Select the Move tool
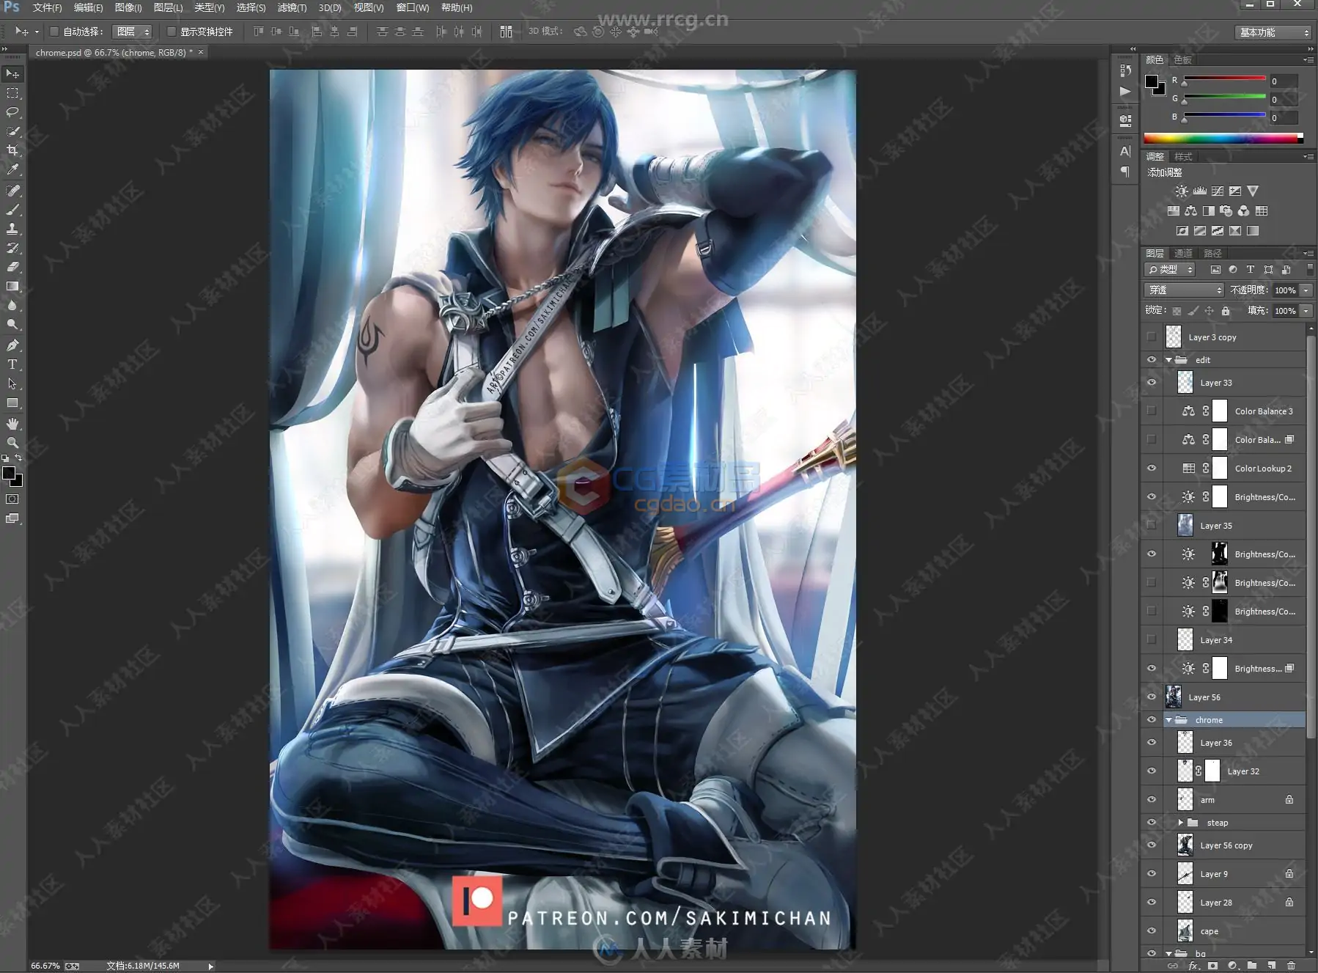Image resolution: width=1318 pixels, height=973 pixels. (x=12, y=74)
